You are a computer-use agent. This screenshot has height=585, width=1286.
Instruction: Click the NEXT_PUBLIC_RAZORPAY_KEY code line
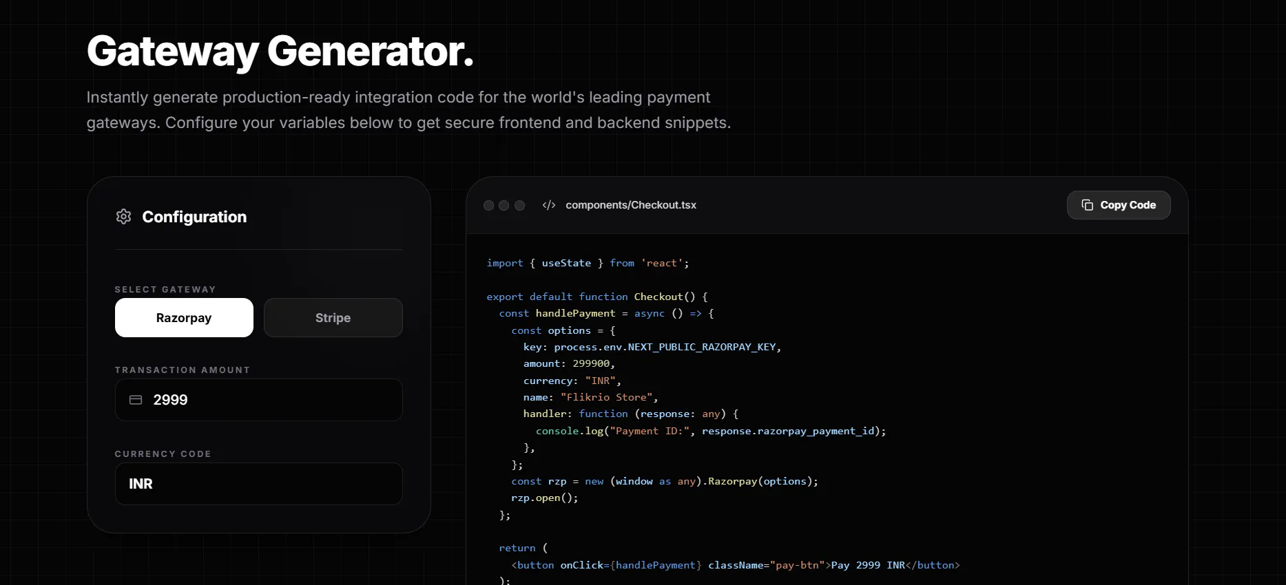click(652, 347)
